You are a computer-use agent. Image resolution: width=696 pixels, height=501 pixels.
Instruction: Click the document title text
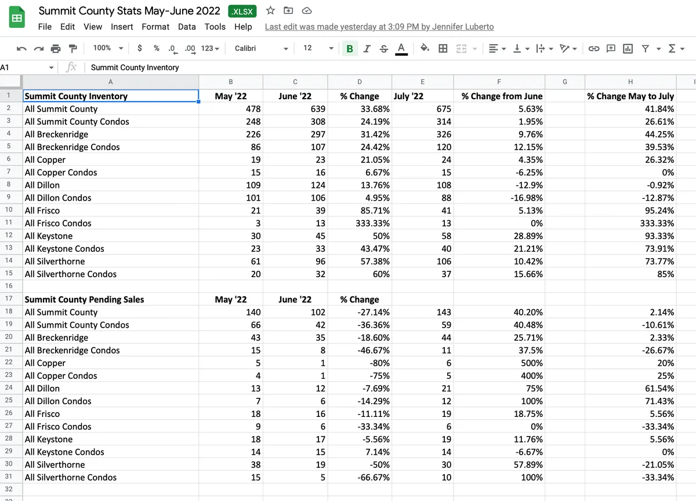point(129,11)
